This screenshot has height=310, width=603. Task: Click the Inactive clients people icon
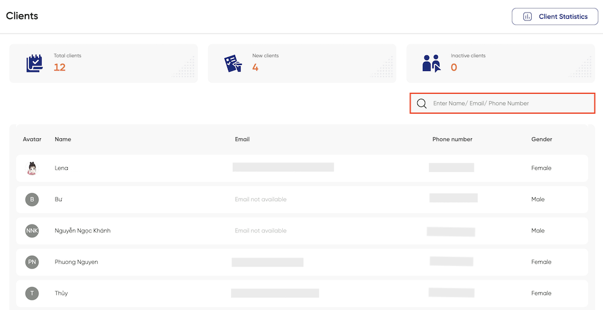click(x=432, y=64)
